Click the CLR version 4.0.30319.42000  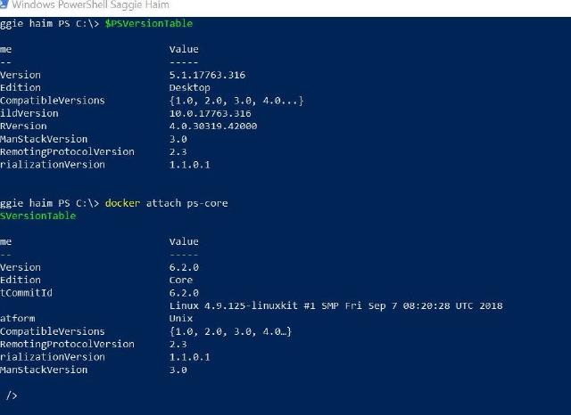pyautogui.click(x=212, y=126)
